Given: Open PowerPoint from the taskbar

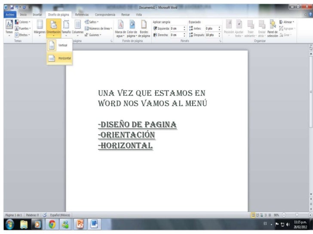Looking at the screenshot, I should 80,225.
